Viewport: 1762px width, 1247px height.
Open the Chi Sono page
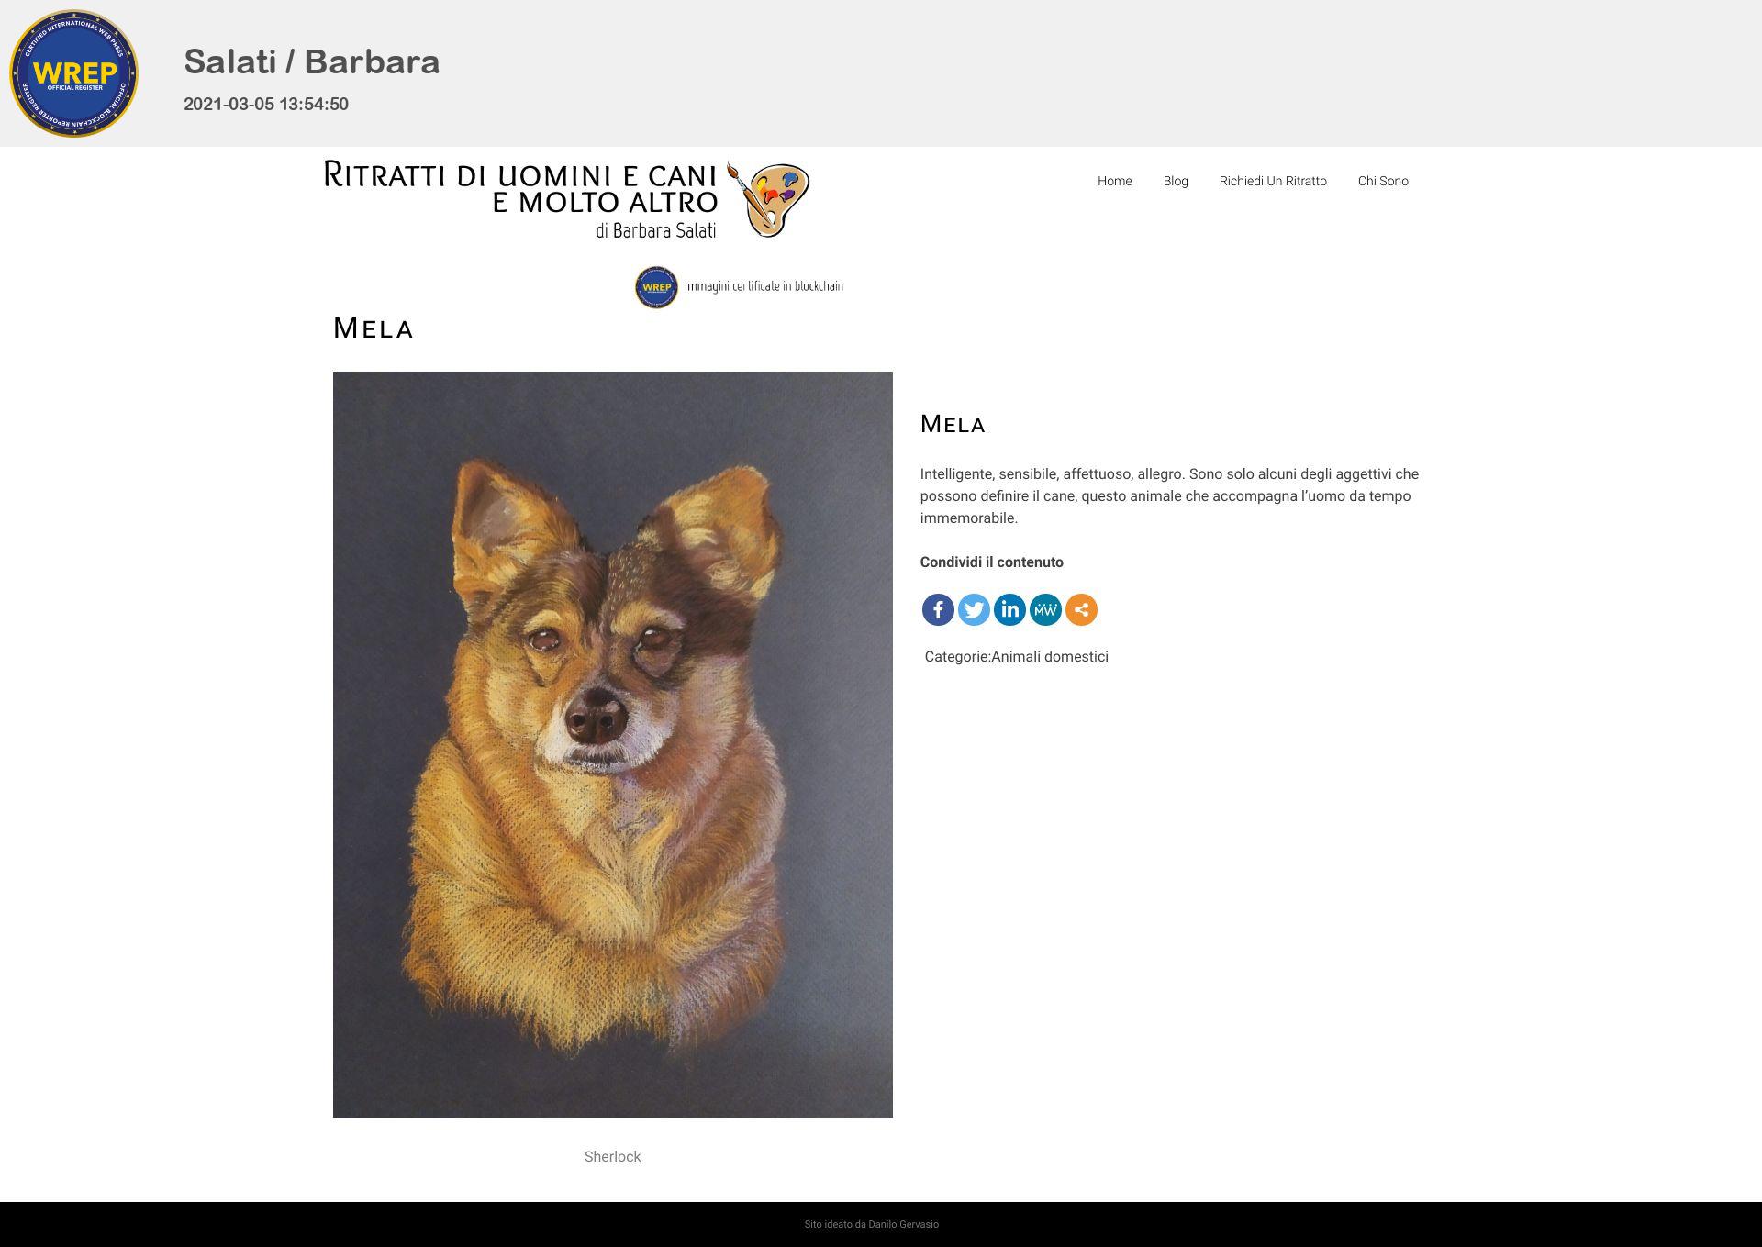(x=1383, y=181)
